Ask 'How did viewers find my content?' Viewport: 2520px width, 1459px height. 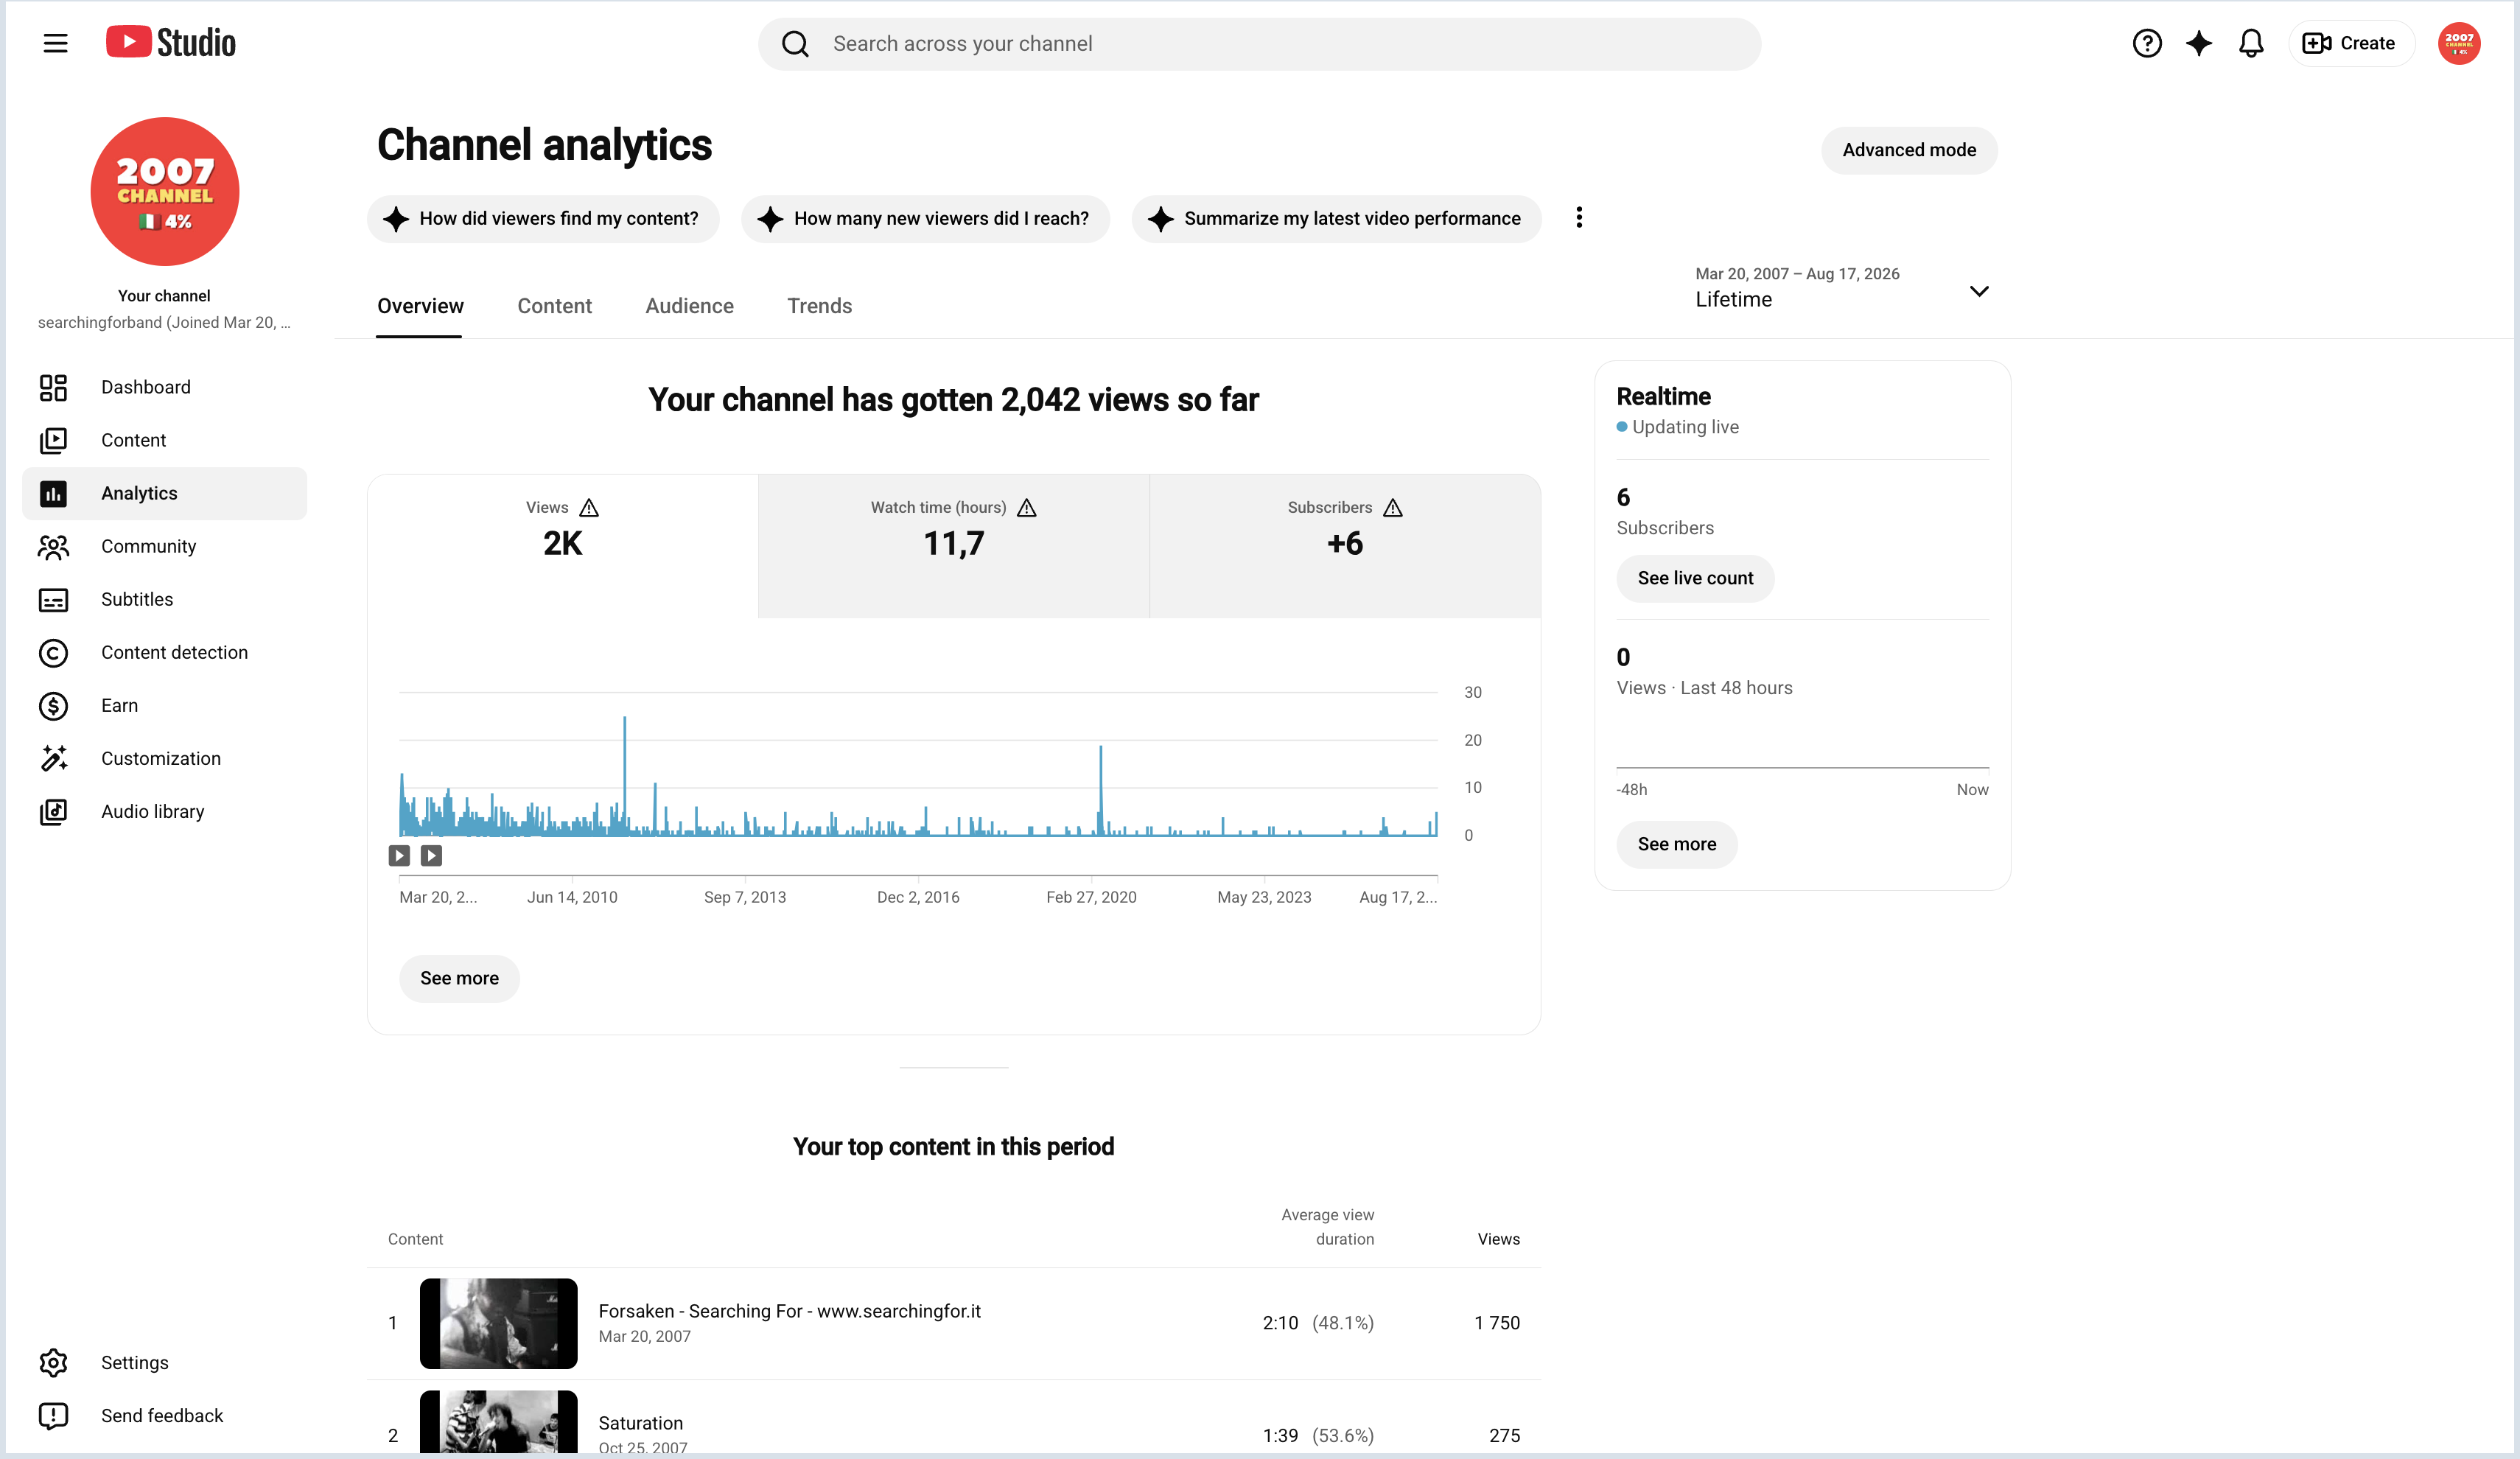543,218
